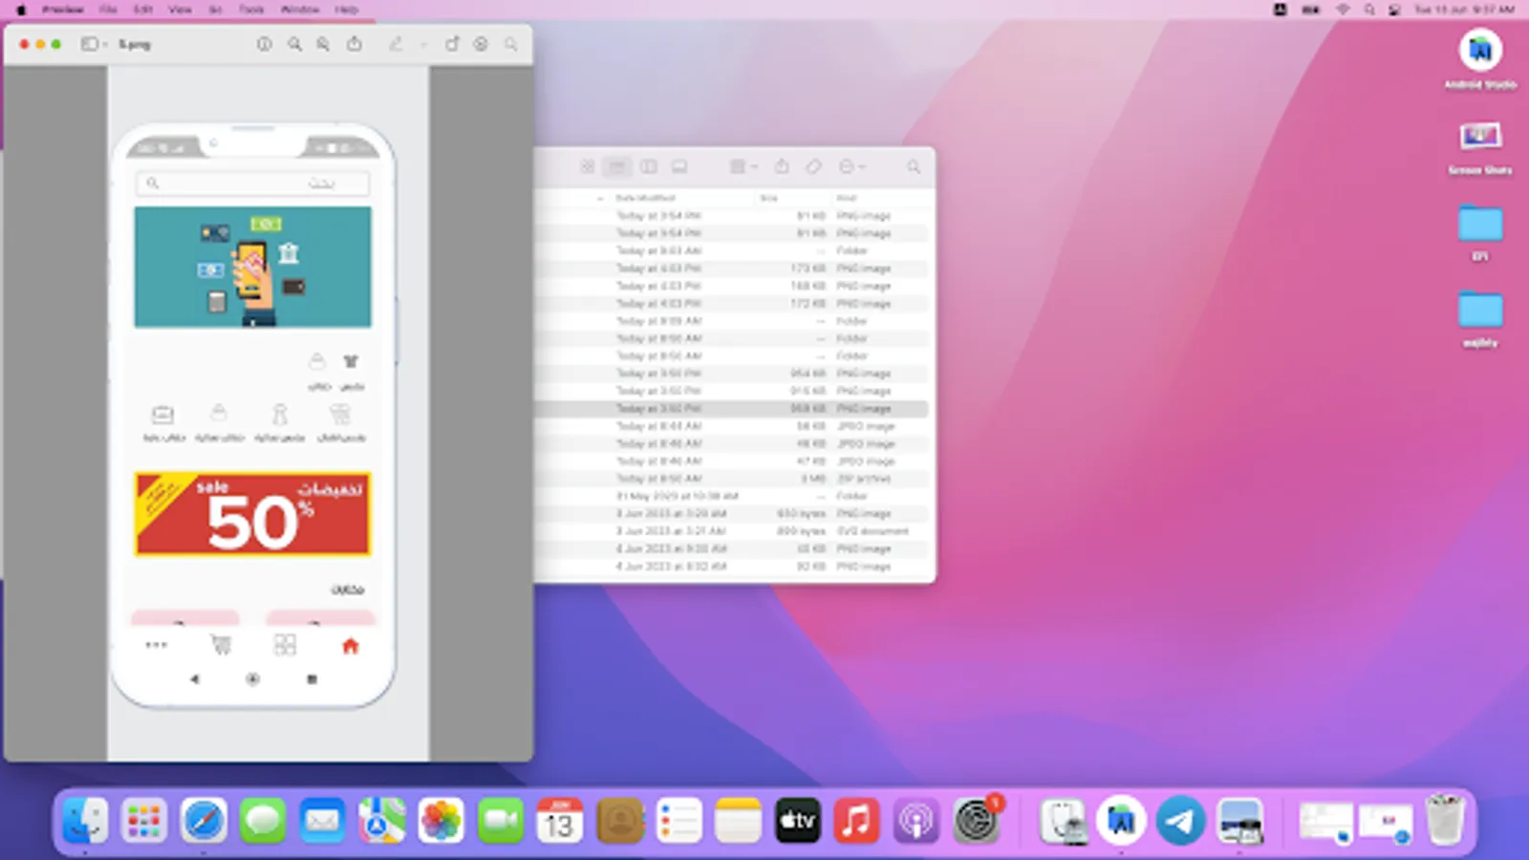This screenshot has height=860, width=1529.
Task: Zoom in the image in Preview
Action: tap(324, 44)
